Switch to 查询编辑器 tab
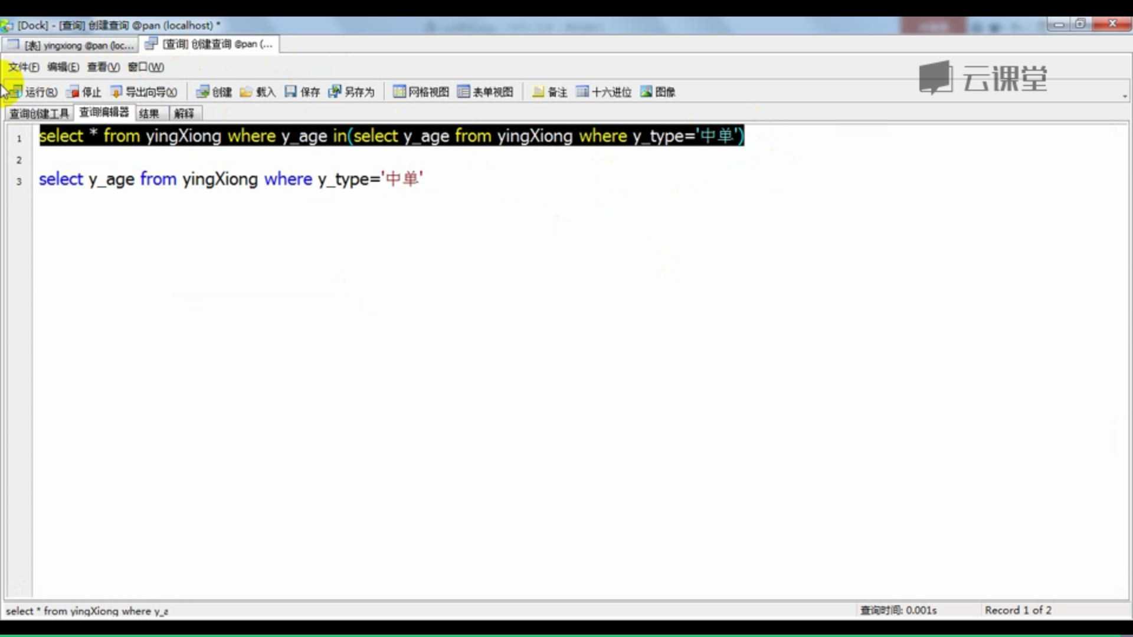The height and width of the screenshot is (637, 1133). tap(104, 113)
